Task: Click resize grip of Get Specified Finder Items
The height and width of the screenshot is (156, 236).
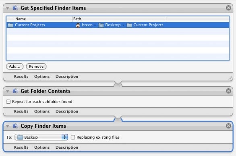Action: tap(230, 77)
